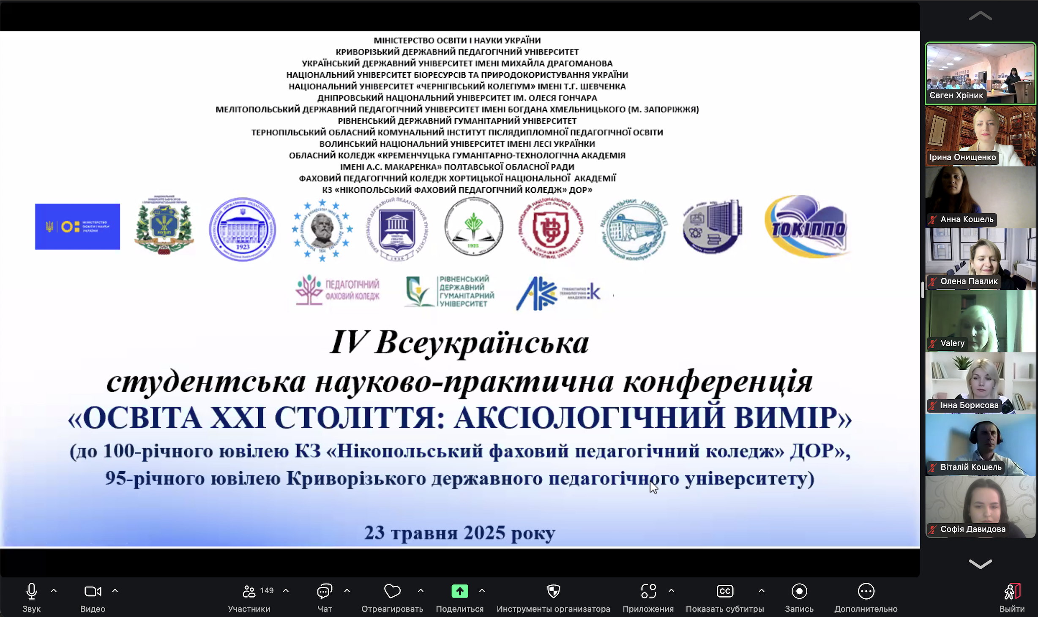Expand audio options arrow next to microphone
This screenshot has width=1038, height=617.
[54, 590]
